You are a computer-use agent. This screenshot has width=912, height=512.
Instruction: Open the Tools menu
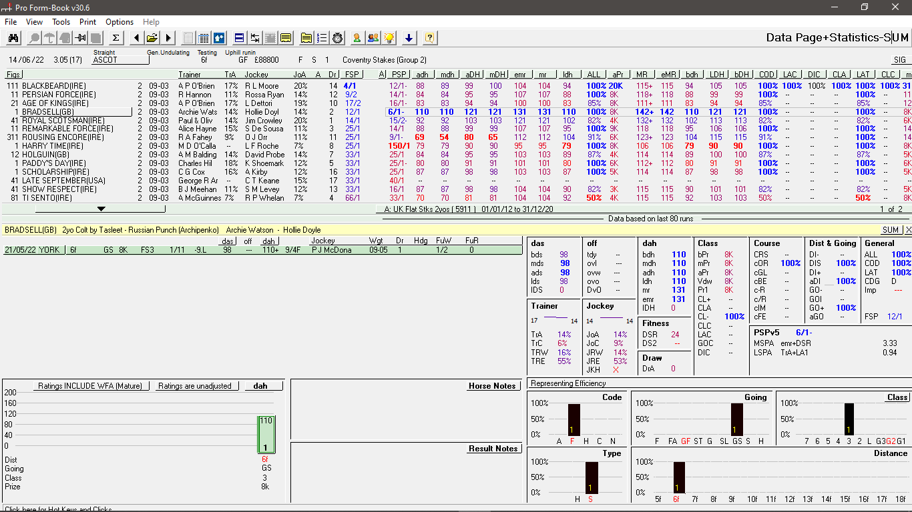[x=61, y=22]
